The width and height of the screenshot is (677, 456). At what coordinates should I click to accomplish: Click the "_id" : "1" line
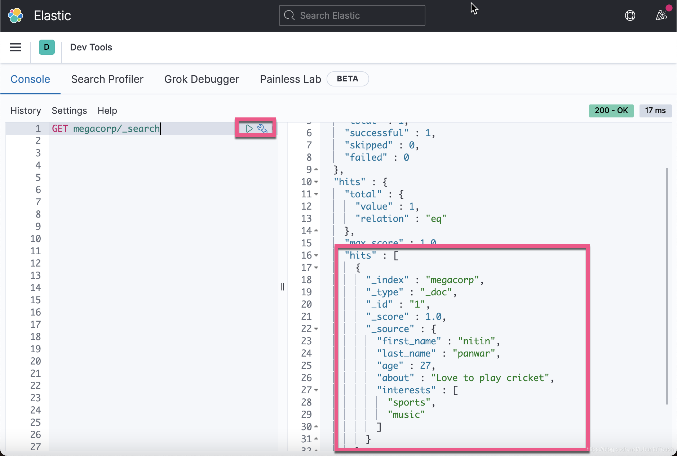398,304
